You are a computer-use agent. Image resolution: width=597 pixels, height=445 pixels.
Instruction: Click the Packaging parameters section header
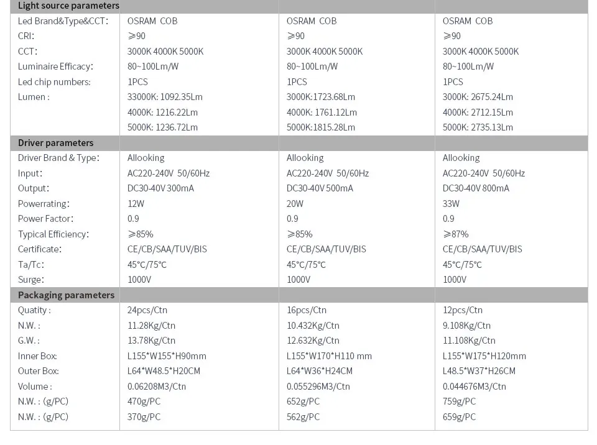[x=67, y=295]
